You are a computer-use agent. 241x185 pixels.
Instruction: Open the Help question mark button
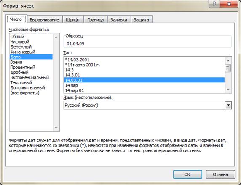pos(214,4)
